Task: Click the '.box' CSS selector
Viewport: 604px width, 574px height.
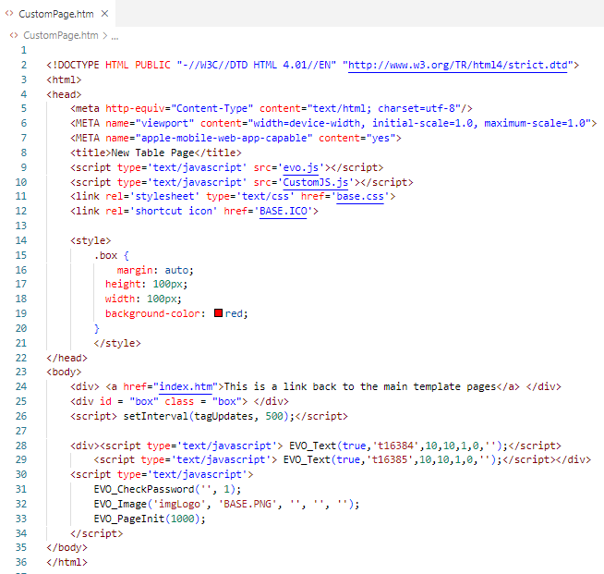Action: [x=105, y=256]
